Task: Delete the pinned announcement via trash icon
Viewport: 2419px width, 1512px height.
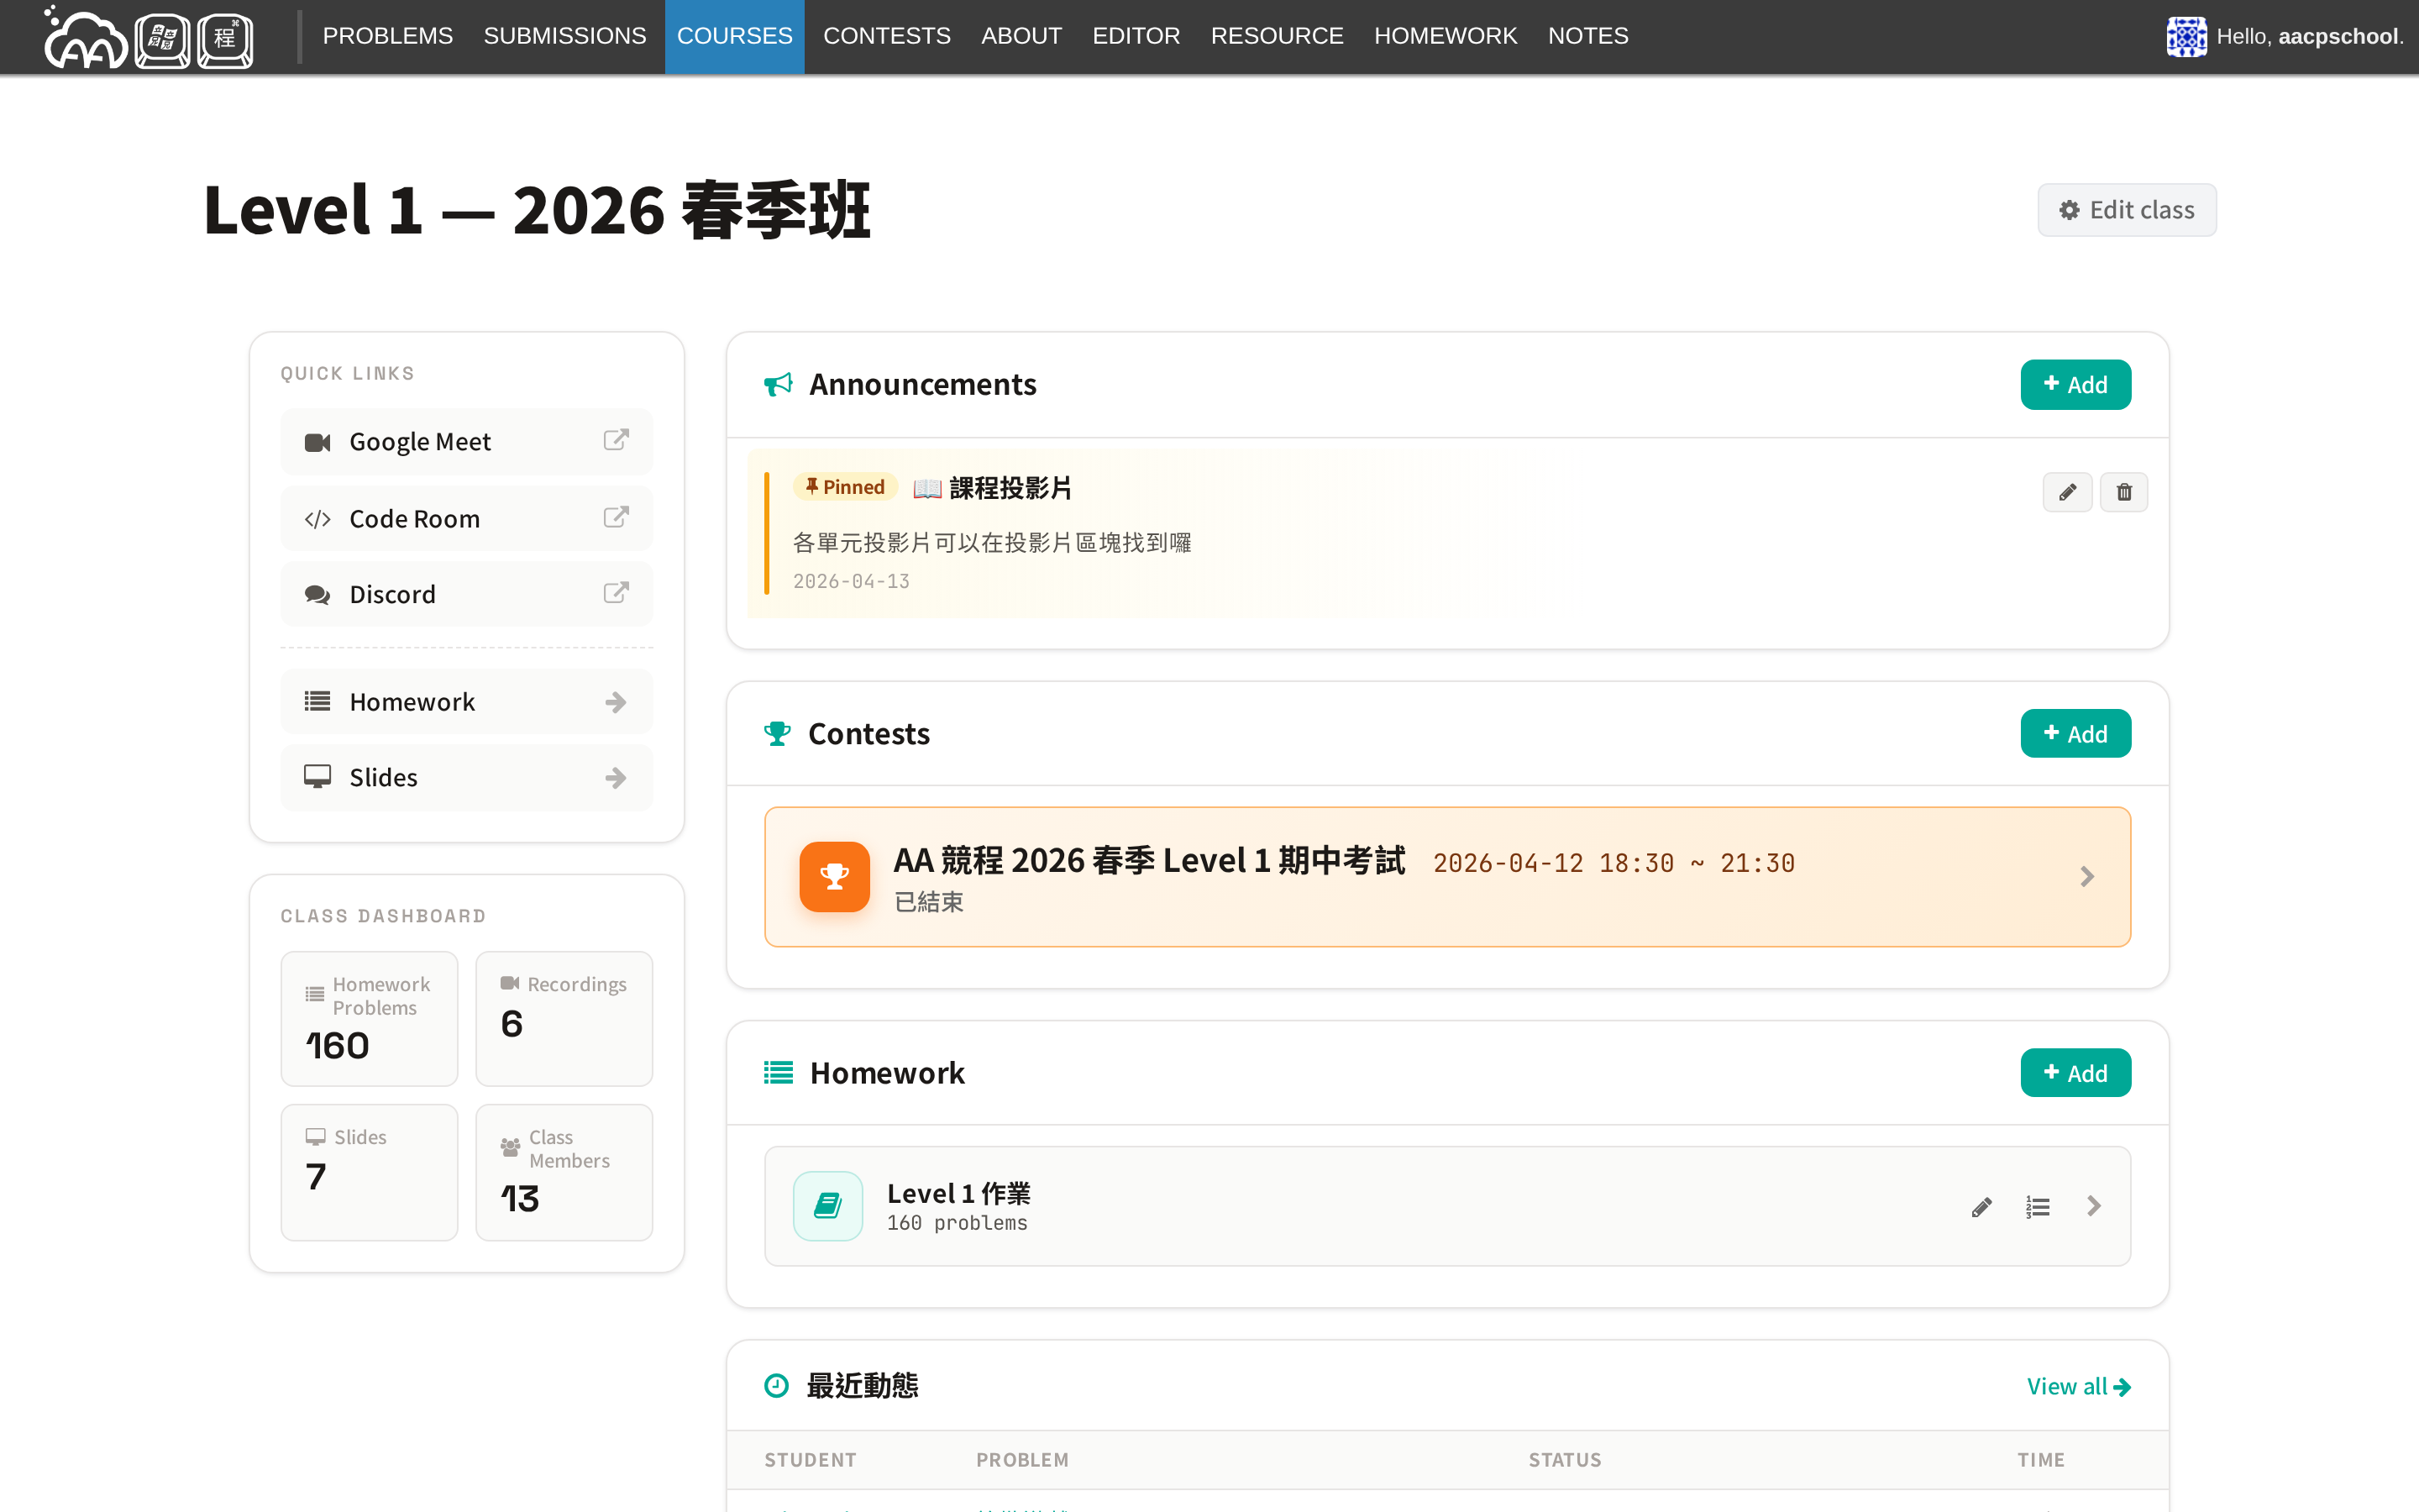Action: point(2123,492)
